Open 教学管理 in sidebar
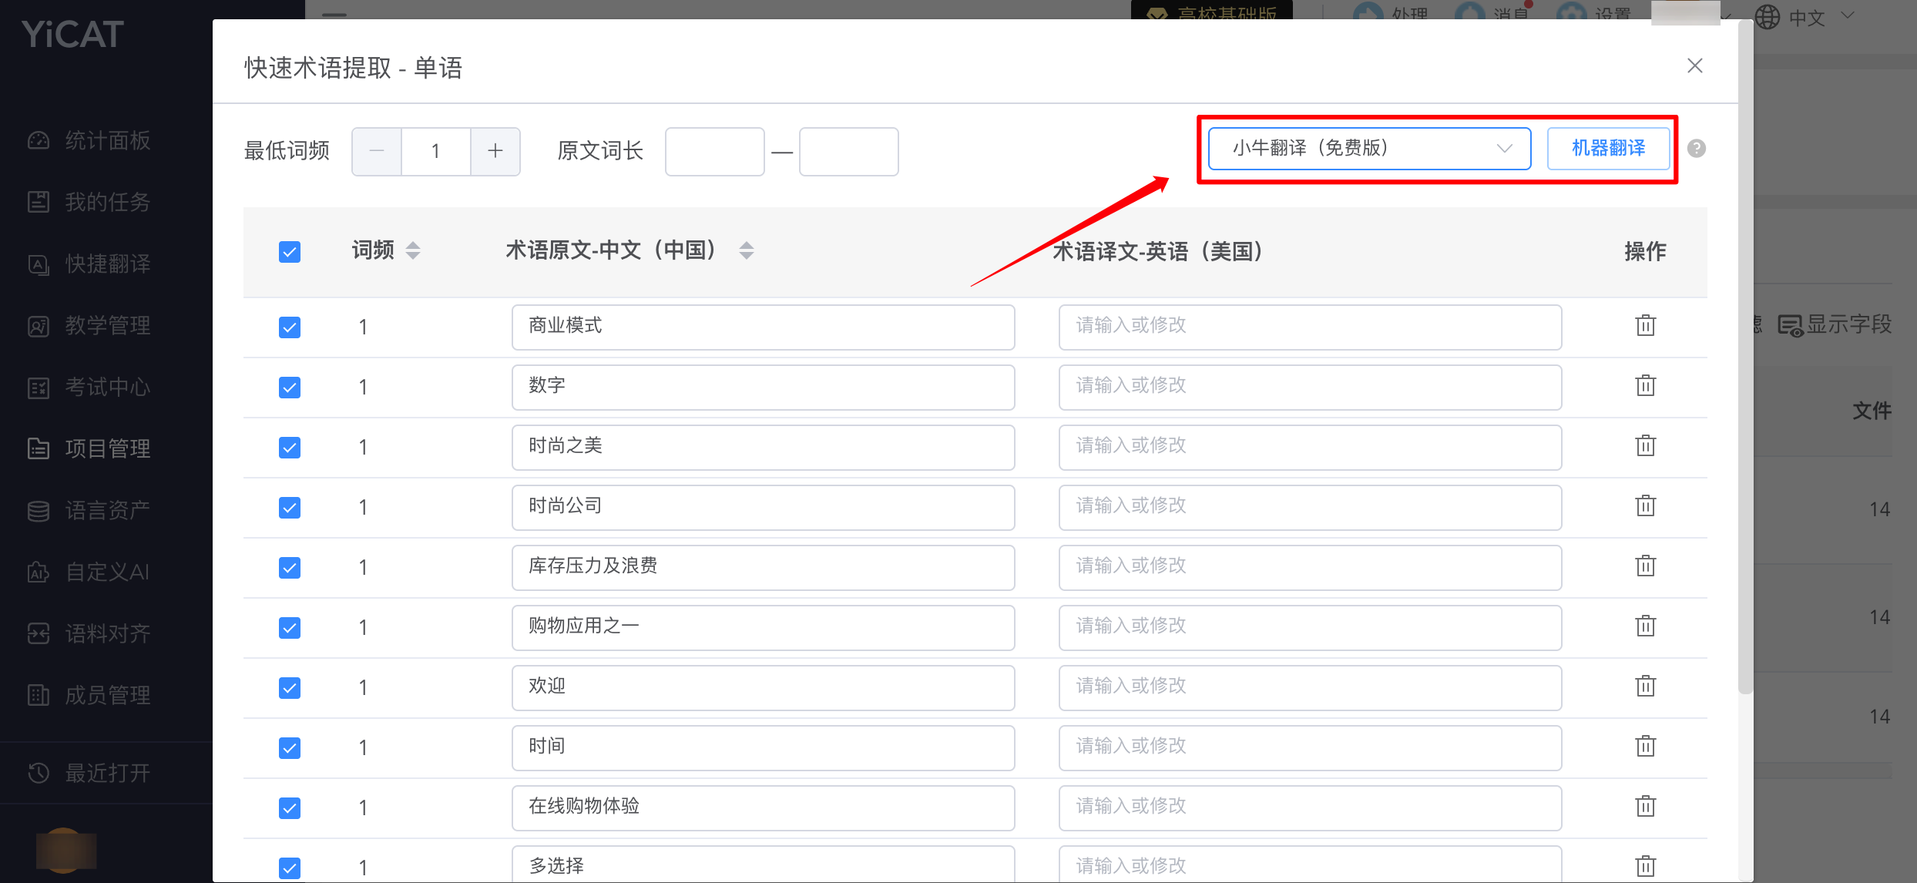Screen dimensions: 1917x883 91,325
